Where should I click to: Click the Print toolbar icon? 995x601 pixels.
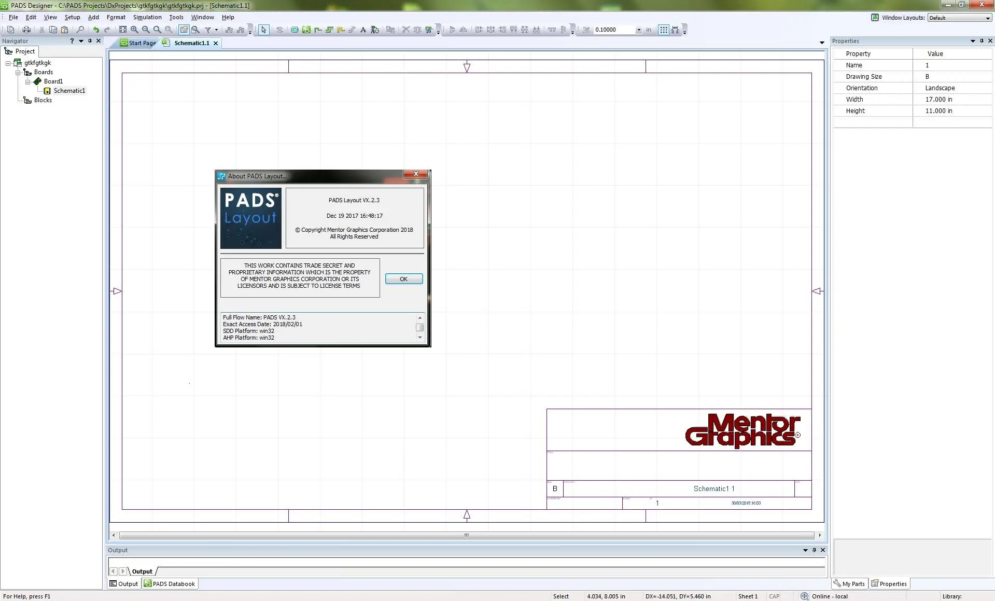point(26,30)
